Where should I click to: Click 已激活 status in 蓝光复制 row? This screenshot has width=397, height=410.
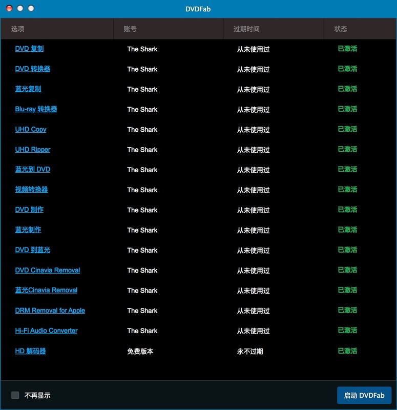[x=347, y=89]
